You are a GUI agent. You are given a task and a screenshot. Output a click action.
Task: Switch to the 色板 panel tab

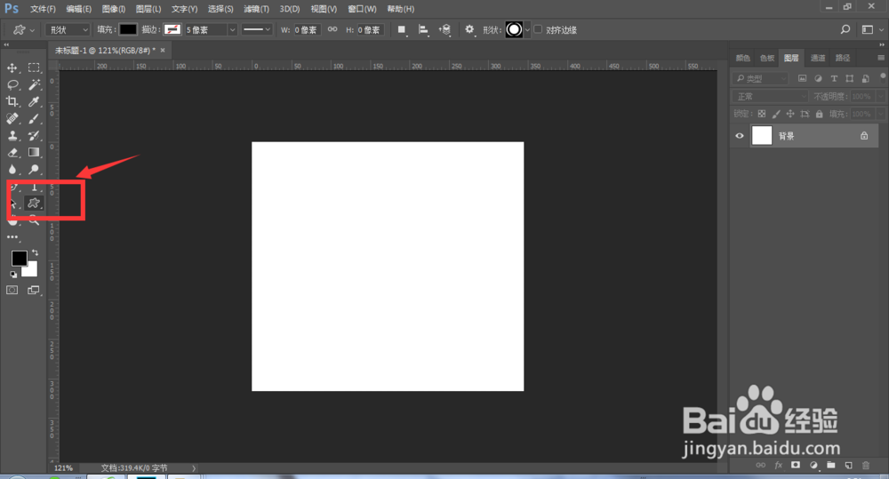click(x=767, y=58)
